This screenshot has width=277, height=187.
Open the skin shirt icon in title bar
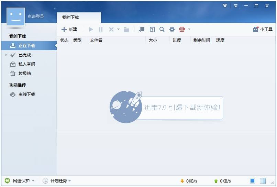225,5
